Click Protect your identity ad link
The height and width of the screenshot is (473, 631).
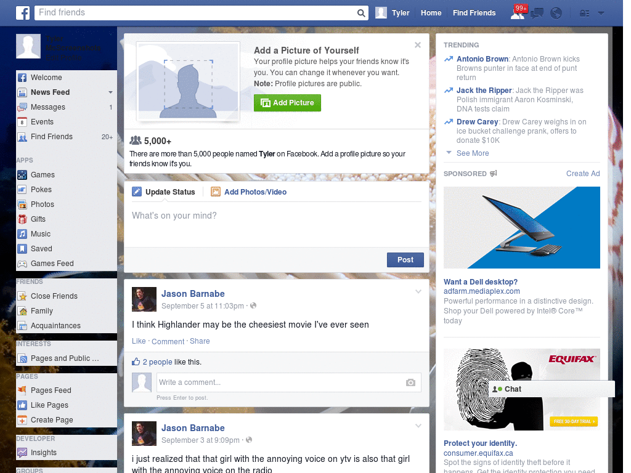(480, 443)
